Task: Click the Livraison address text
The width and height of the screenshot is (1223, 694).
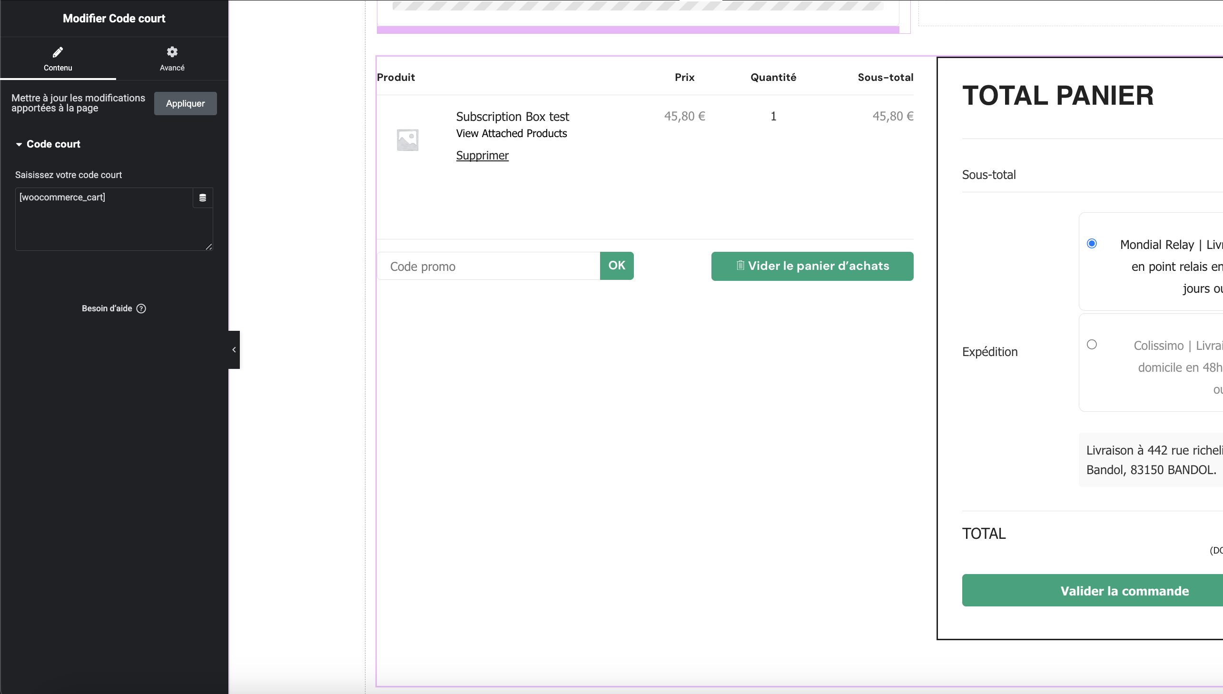Action: [1154, 460]
